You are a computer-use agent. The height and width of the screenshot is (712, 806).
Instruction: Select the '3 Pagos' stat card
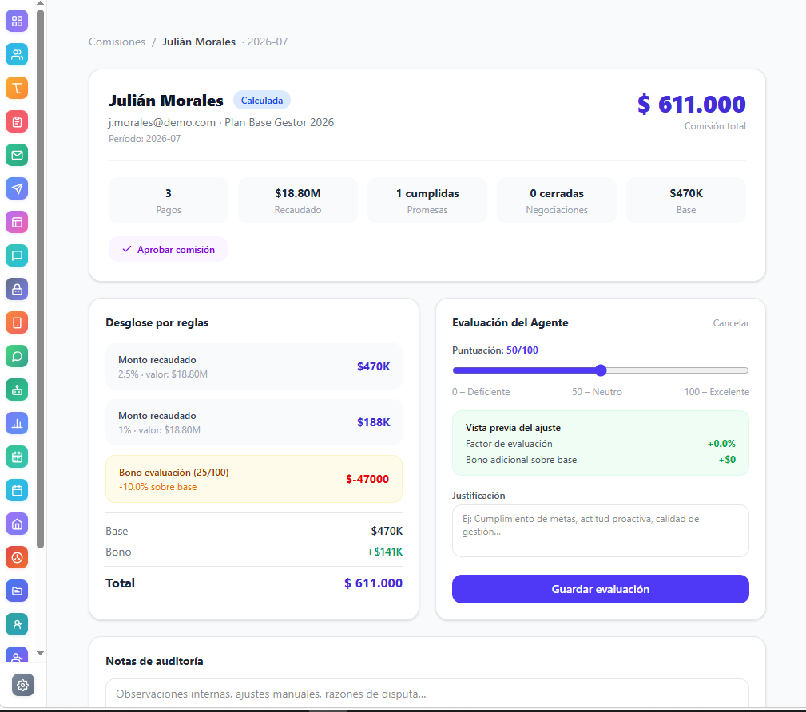[x=168, y=200]
